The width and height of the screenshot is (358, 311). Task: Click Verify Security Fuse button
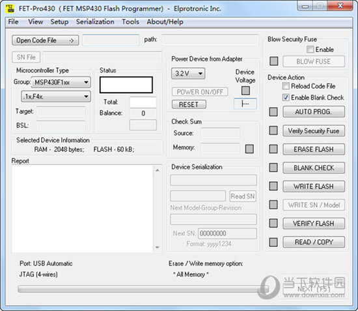click(x=314, y=131)
